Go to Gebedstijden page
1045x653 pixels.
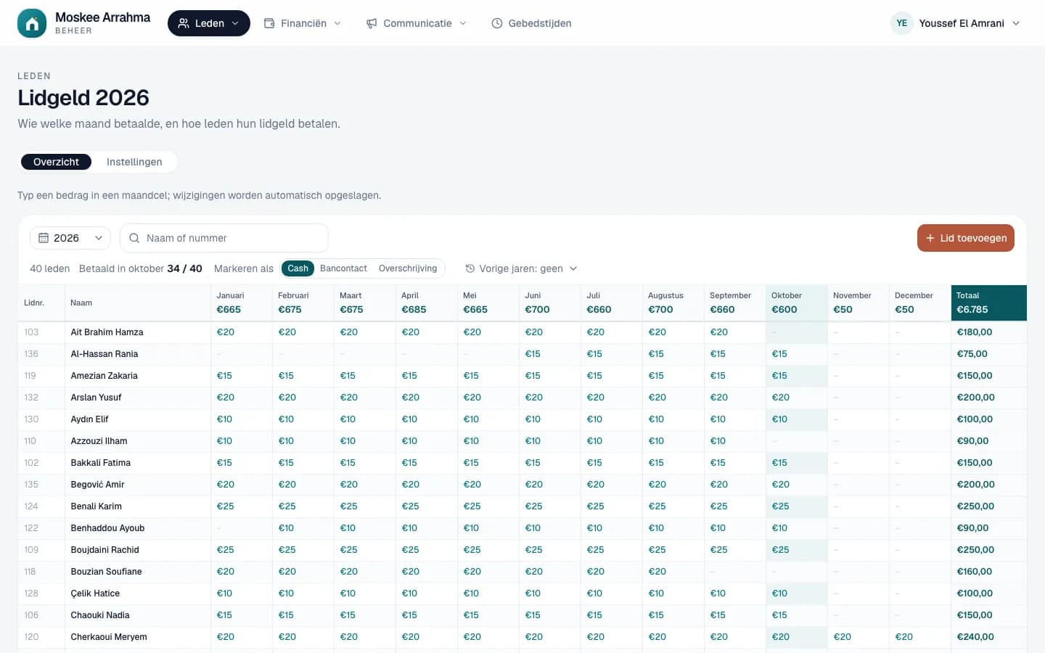(x=531, y=23)
